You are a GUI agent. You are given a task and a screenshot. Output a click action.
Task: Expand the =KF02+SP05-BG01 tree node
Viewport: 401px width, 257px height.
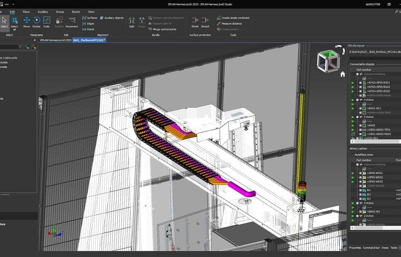point(360,83)
